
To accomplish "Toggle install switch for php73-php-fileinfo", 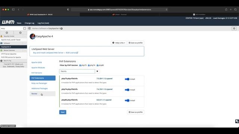I will coord(127,79).
